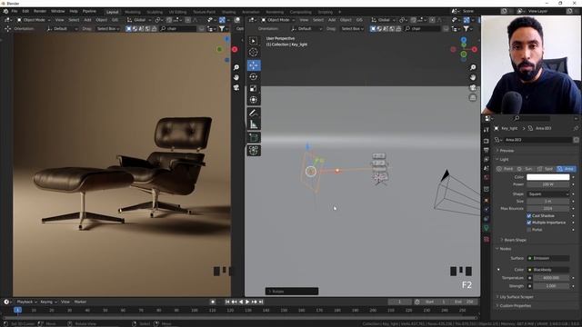
Task: Set light type to Area
Action: (x=566, y=169)
